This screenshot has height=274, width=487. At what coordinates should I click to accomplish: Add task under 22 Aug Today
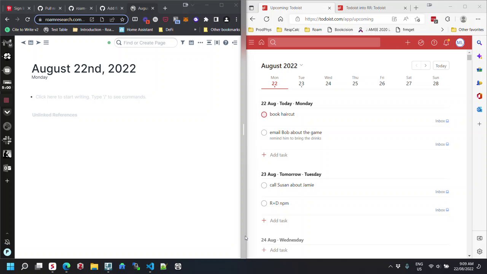coord(274,155)
